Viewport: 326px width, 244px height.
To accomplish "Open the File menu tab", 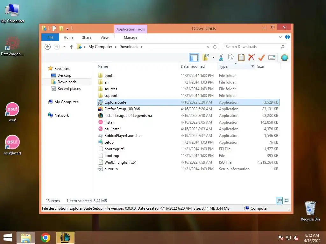I will pos(50,37).
